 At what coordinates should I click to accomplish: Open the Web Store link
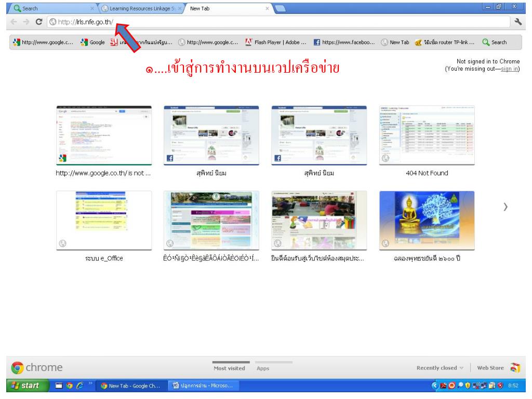(x=490, y=368)
